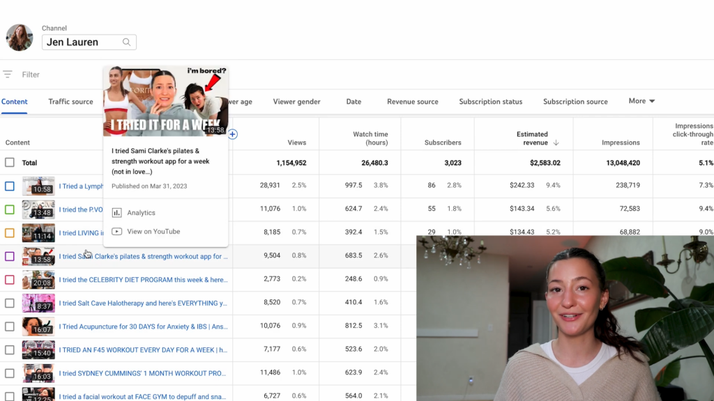Select the Subscription status tab

490,102
